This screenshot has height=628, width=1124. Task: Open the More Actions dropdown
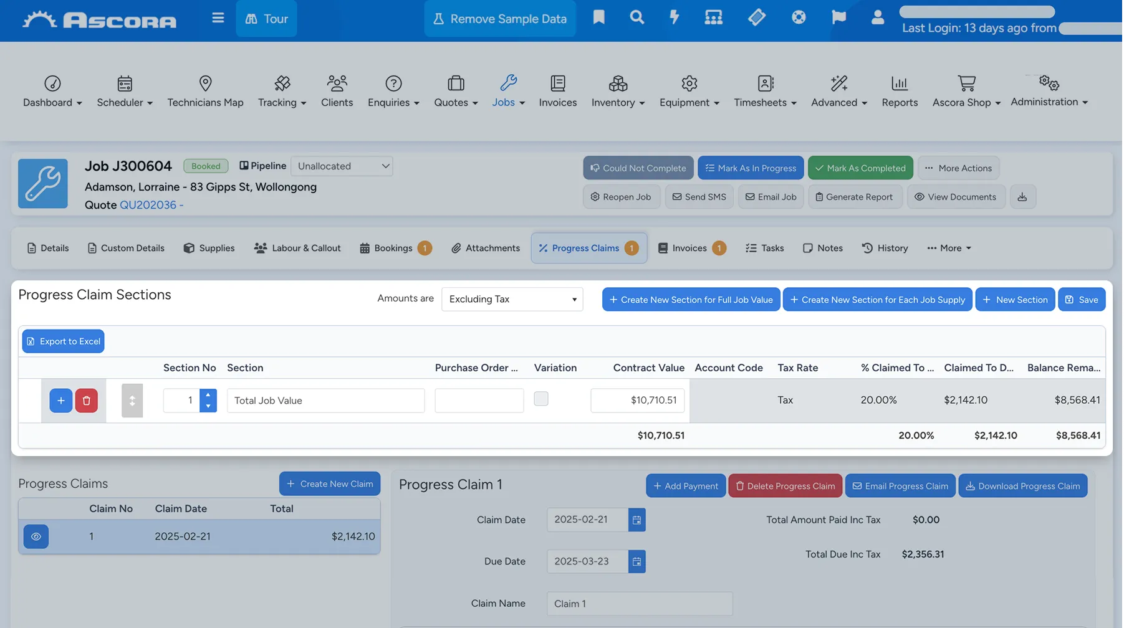coord(959,168)
